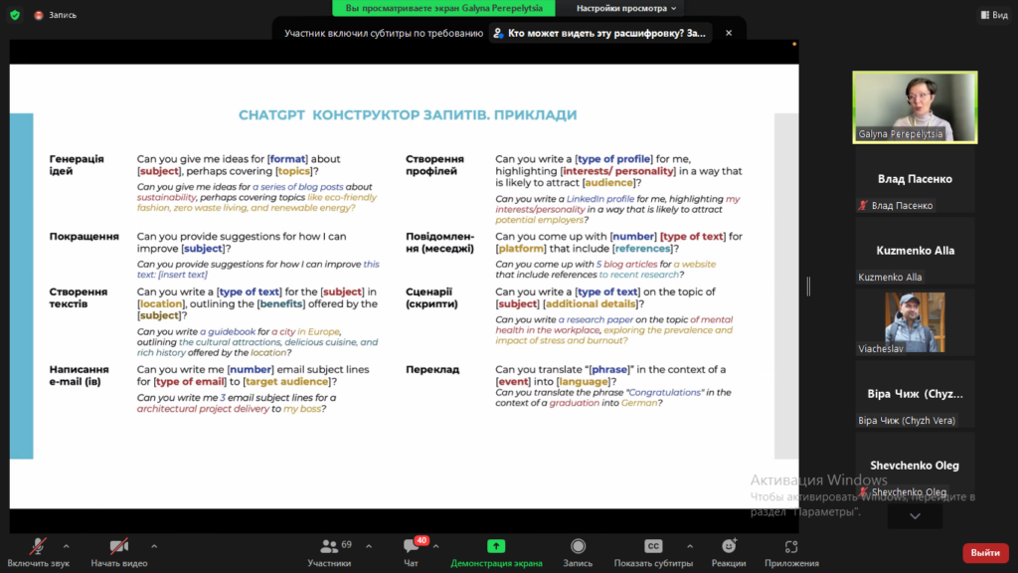The height and width of the screenshot is (573, 1018).
Task: Select Galyna Perepelytsia video thumbnail
Action: click(915, 107)
